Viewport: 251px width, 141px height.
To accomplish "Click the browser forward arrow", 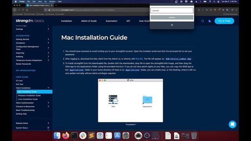I will pos(19,10).
